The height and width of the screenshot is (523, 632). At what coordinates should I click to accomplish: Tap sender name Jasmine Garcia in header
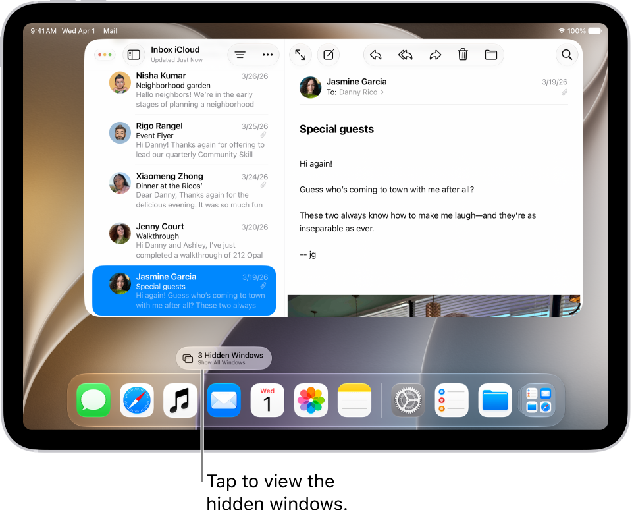357,82
